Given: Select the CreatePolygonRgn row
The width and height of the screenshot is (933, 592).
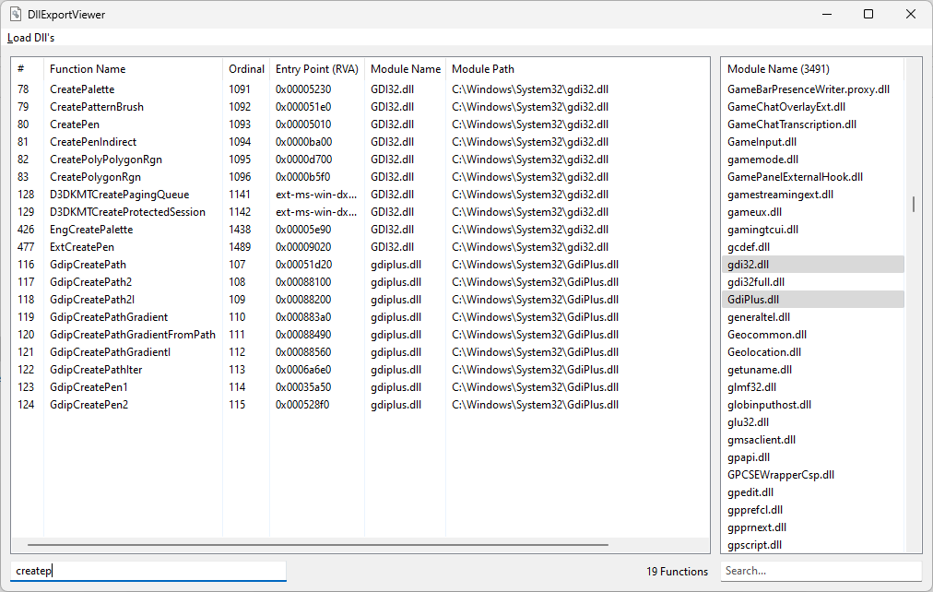Looking at the screenshot, I should point(360,177).
